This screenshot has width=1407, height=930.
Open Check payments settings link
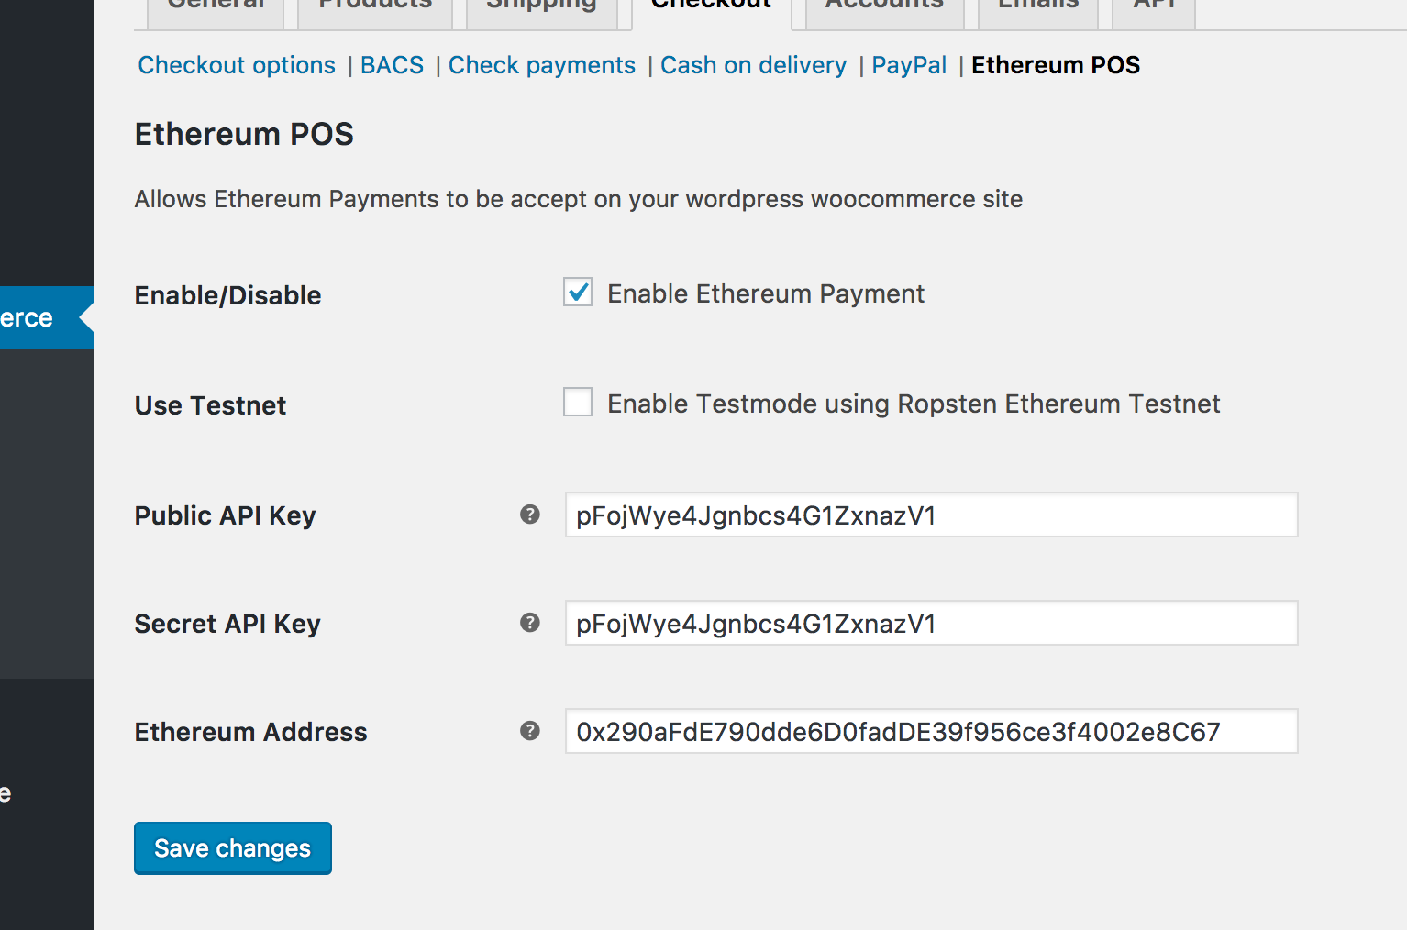pos(541,65)
